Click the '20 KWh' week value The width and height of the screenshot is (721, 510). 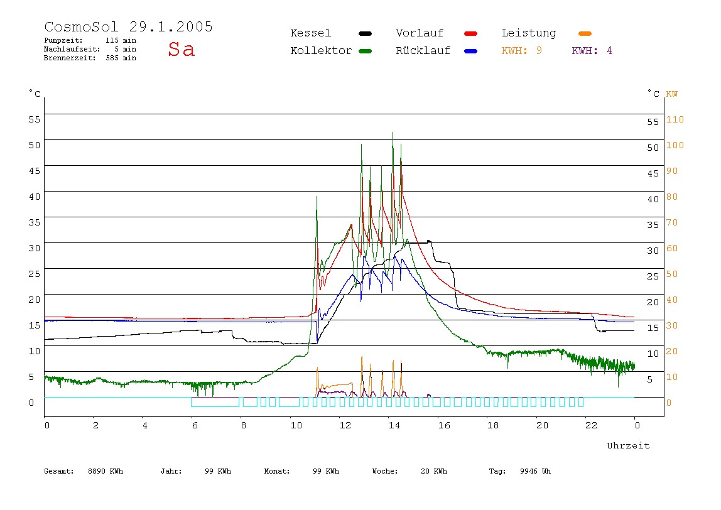click(x=433, y=471)
